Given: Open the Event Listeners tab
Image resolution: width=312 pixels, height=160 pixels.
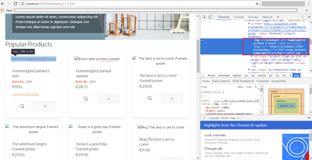Looking at the screenshot, I should point(221,81).
